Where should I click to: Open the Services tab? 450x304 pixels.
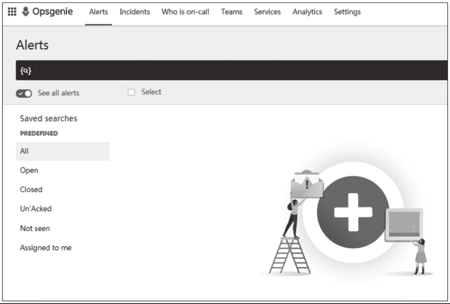[267, 12]
